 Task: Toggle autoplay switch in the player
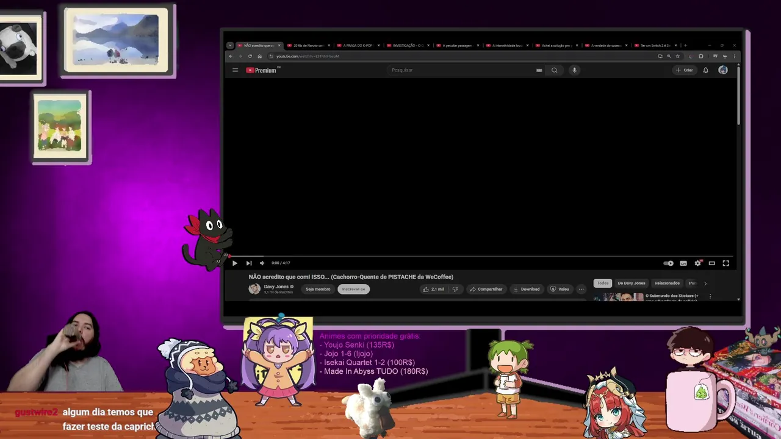click(x=669, y=263)
